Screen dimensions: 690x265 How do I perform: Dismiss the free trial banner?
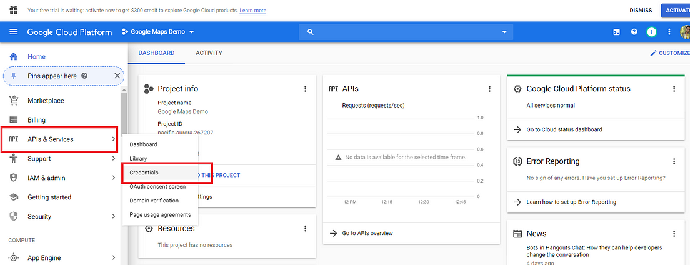(641, 11)
